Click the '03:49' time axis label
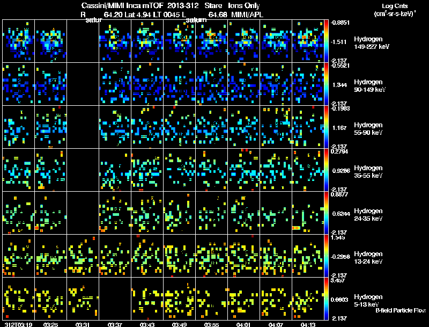 click(180, 324)
